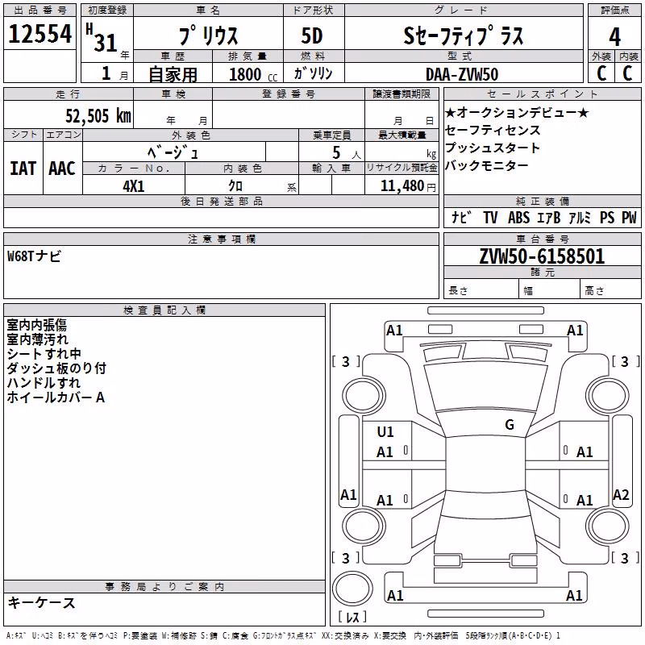Click the IAT shift value
This screenshot has width=645, height=645.
(x=23, y=169)
